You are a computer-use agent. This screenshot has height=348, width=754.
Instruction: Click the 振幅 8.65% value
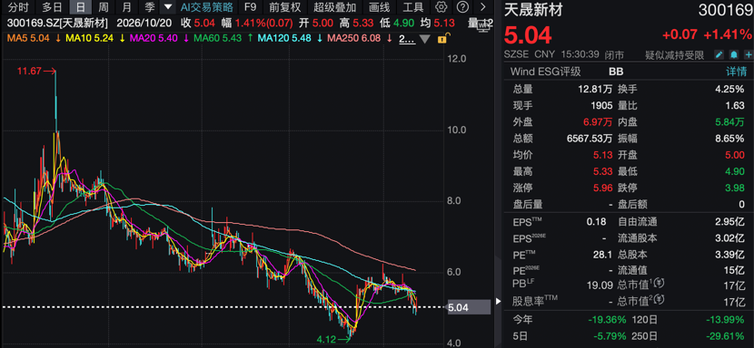[730, 139]
